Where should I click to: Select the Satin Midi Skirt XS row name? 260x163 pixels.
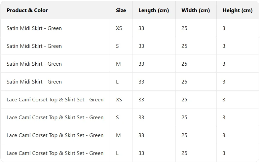tap(34, 28)
